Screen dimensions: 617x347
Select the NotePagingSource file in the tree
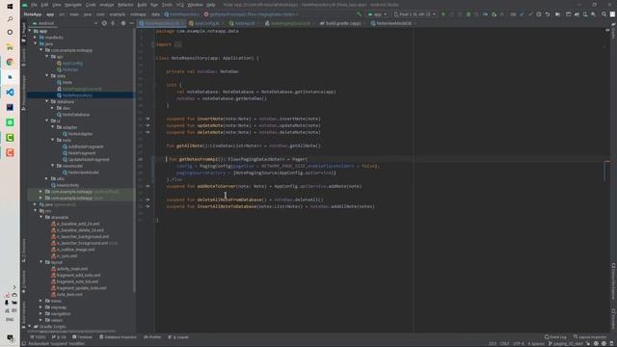(82, 89)
